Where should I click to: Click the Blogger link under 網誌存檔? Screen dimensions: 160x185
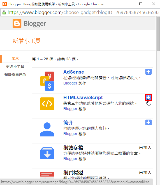[70, 159]
